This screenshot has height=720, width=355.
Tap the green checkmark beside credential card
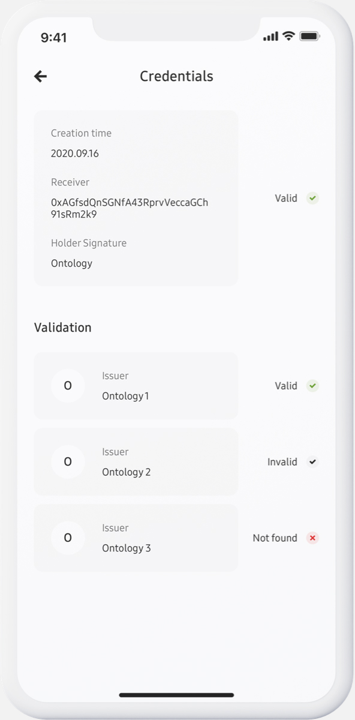pyautogui.click(x=312, y=198)
